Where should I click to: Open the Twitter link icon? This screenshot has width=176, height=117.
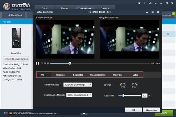pos(139,3)
